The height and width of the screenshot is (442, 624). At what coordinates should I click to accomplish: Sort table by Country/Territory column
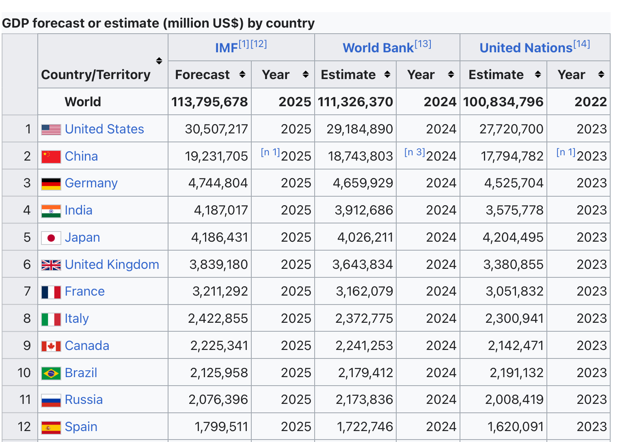point(159,61)
